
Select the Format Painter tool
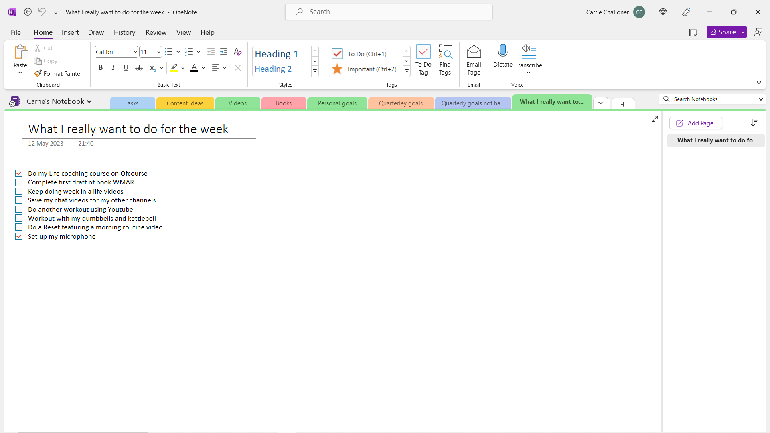pos(59,73)
